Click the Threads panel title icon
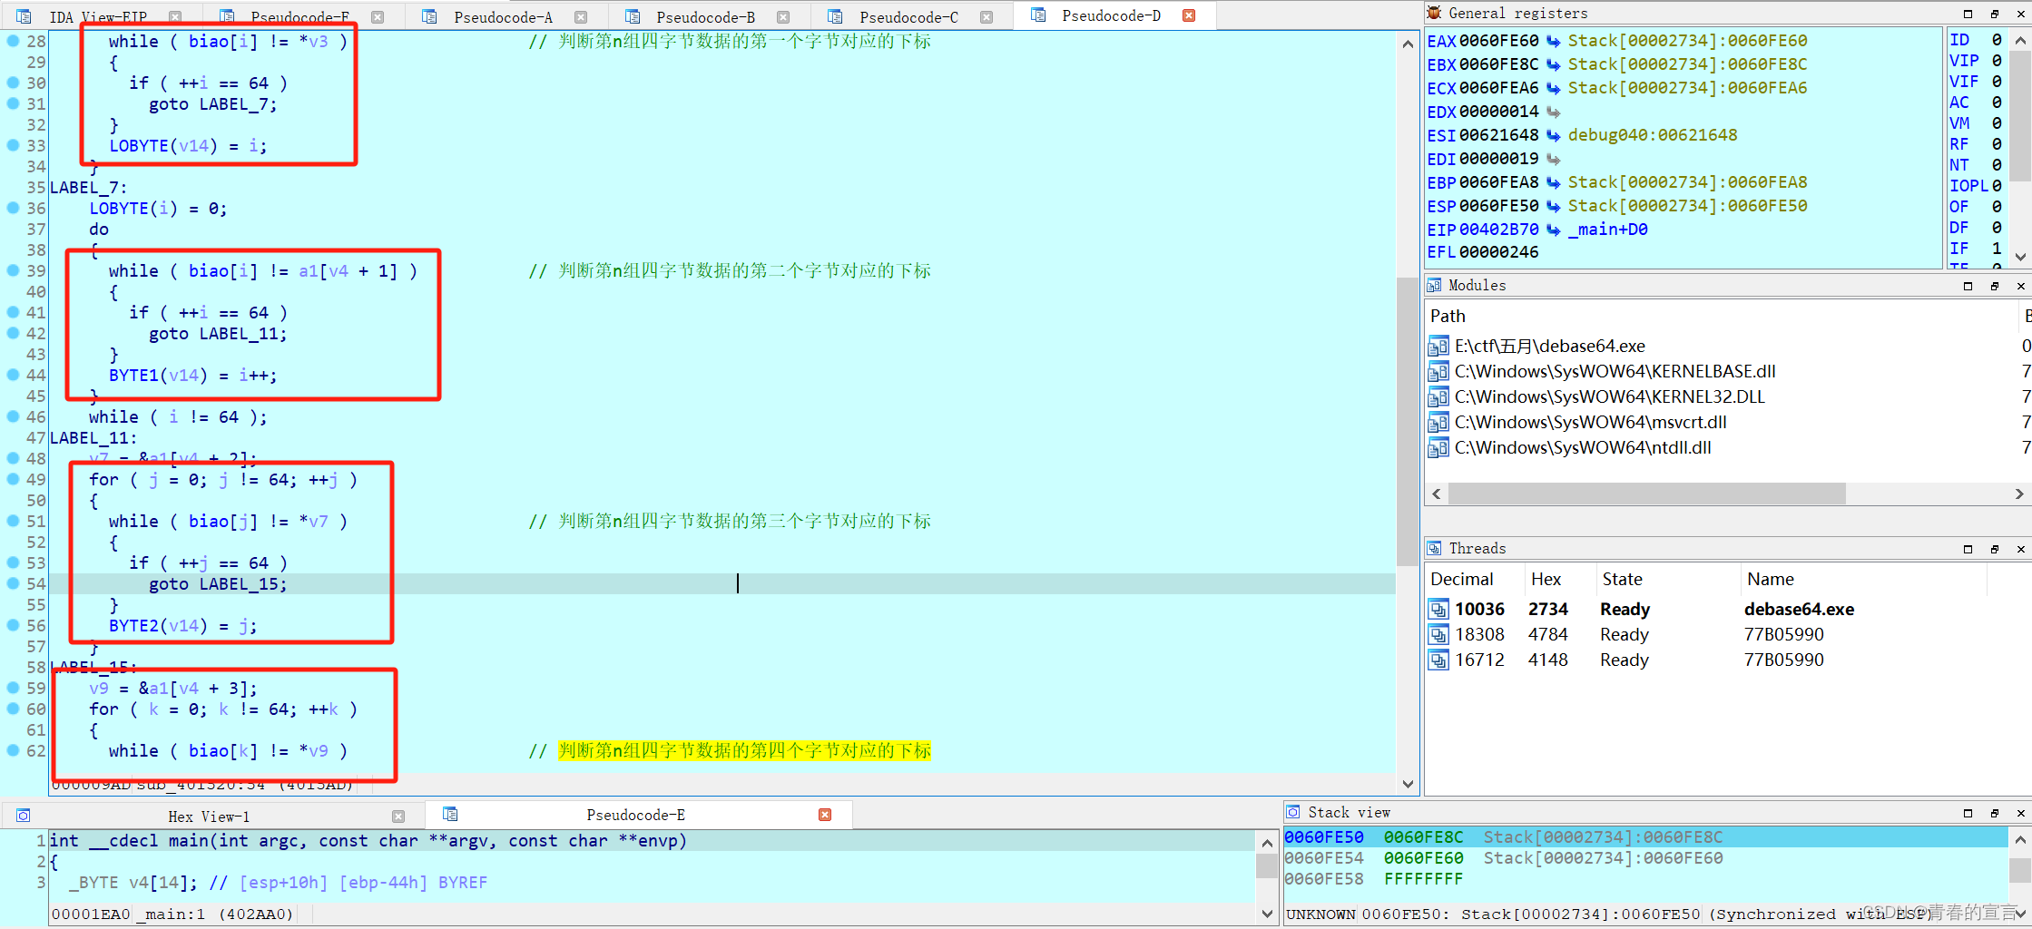 pyautogui.click(x=1435, y=548)
